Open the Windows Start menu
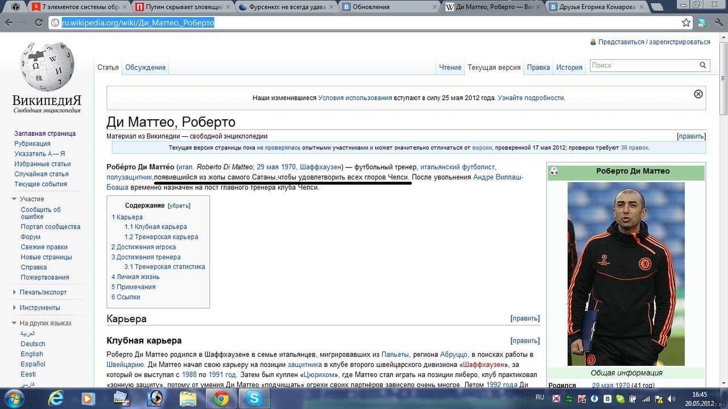728x409 pixels. [x=15, y=398]
